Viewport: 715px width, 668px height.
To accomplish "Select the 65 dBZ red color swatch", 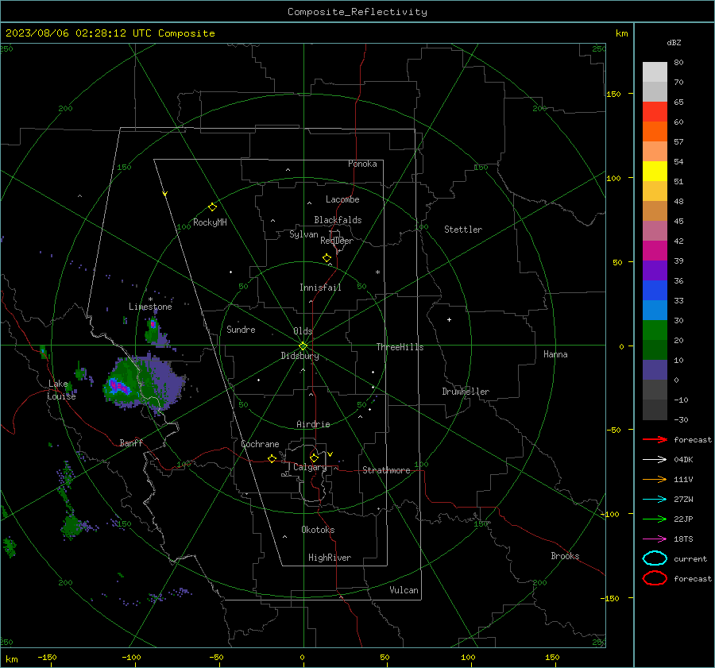I will pos(655,112).
